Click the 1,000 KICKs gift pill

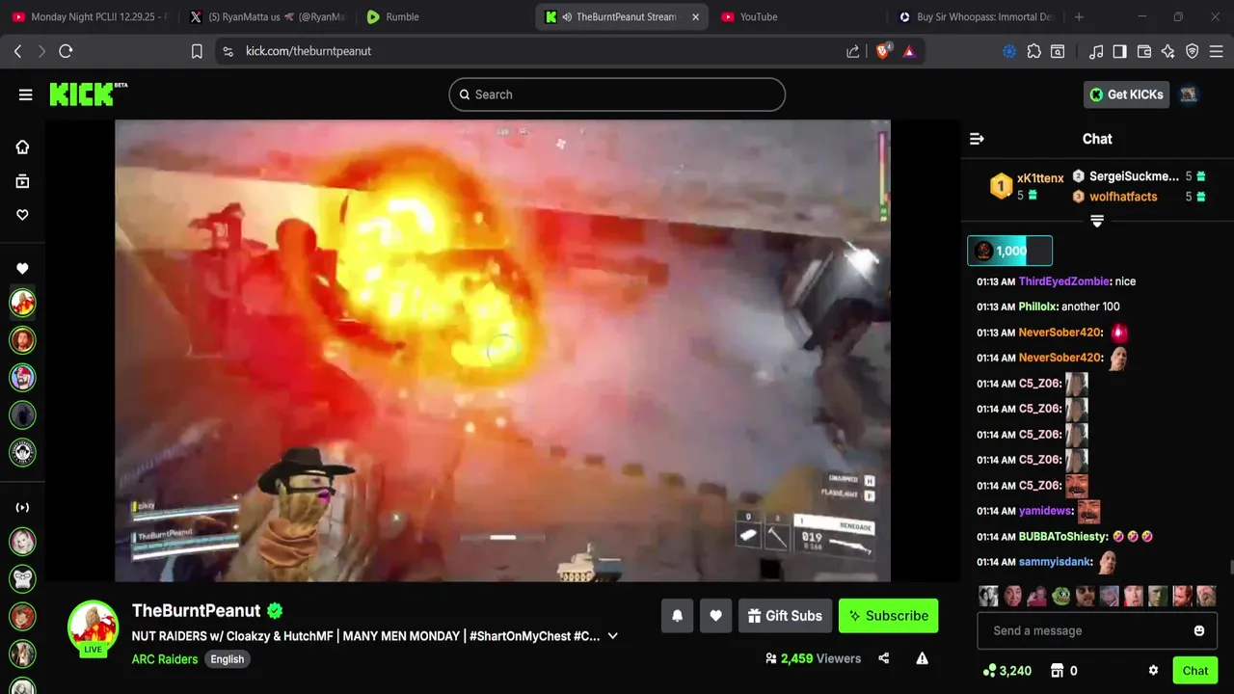pyautogui.click(x=1009, y=251)
